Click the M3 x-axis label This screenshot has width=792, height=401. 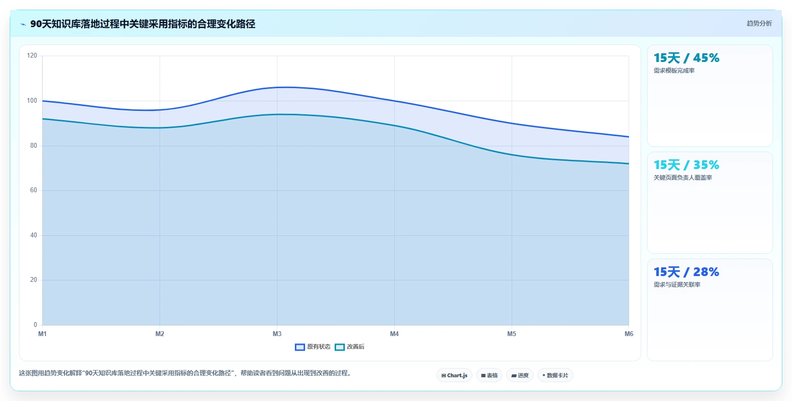[277, 334]
